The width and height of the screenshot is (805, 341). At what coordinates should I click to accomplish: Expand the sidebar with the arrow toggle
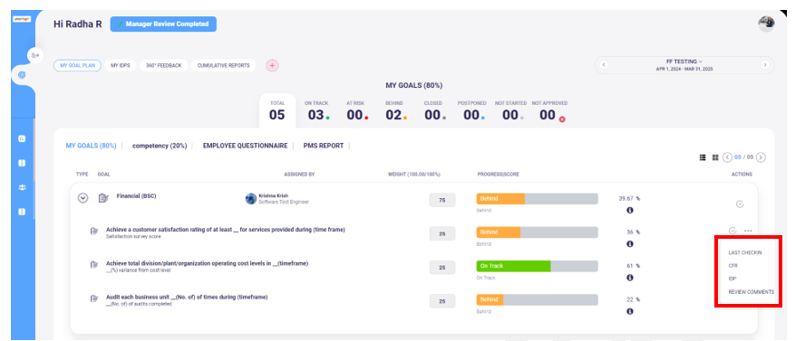click(35, 55)
